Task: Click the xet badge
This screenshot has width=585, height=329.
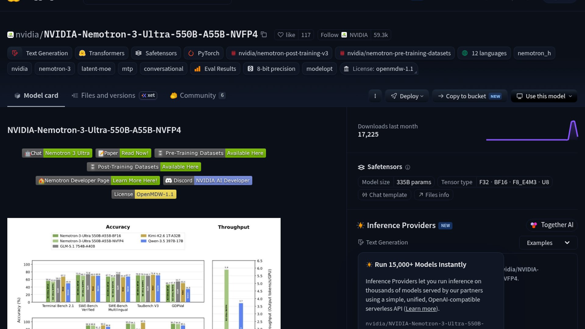Action: 148,96
